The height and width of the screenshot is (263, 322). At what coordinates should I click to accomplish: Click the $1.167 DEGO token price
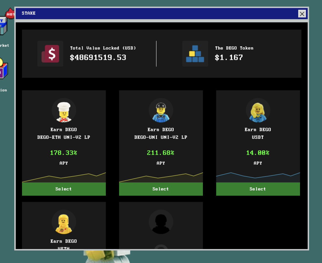coord(229,57)
